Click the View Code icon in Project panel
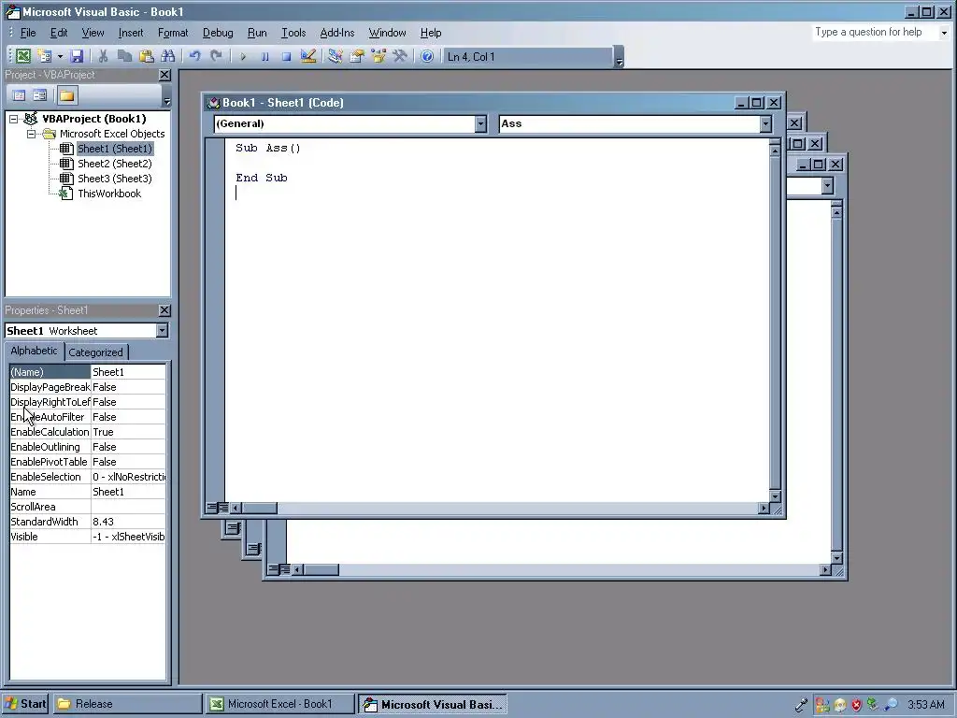 tap(19, 95)
